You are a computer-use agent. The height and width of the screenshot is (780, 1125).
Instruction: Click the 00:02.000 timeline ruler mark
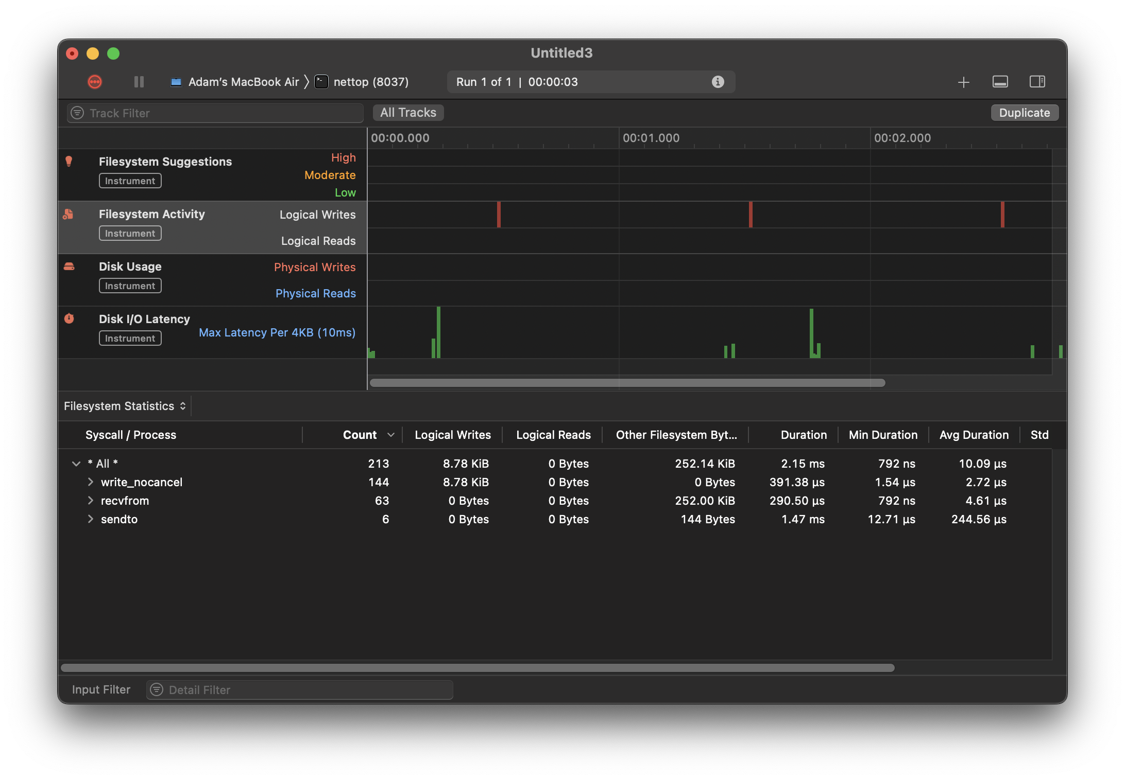(902, 138)
